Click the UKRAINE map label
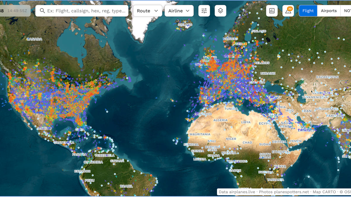The image size is (351, 197). coord(268,73)
